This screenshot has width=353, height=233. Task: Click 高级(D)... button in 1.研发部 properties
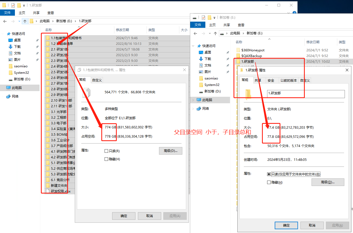[x=328, y=182]
